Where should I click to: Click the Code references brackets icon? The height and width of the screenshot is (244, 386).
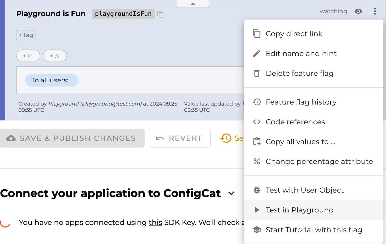point(257,122)
